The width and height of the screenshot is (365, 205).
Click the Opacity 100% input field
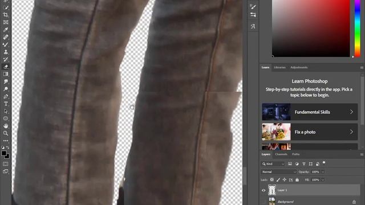pos(315,172)
